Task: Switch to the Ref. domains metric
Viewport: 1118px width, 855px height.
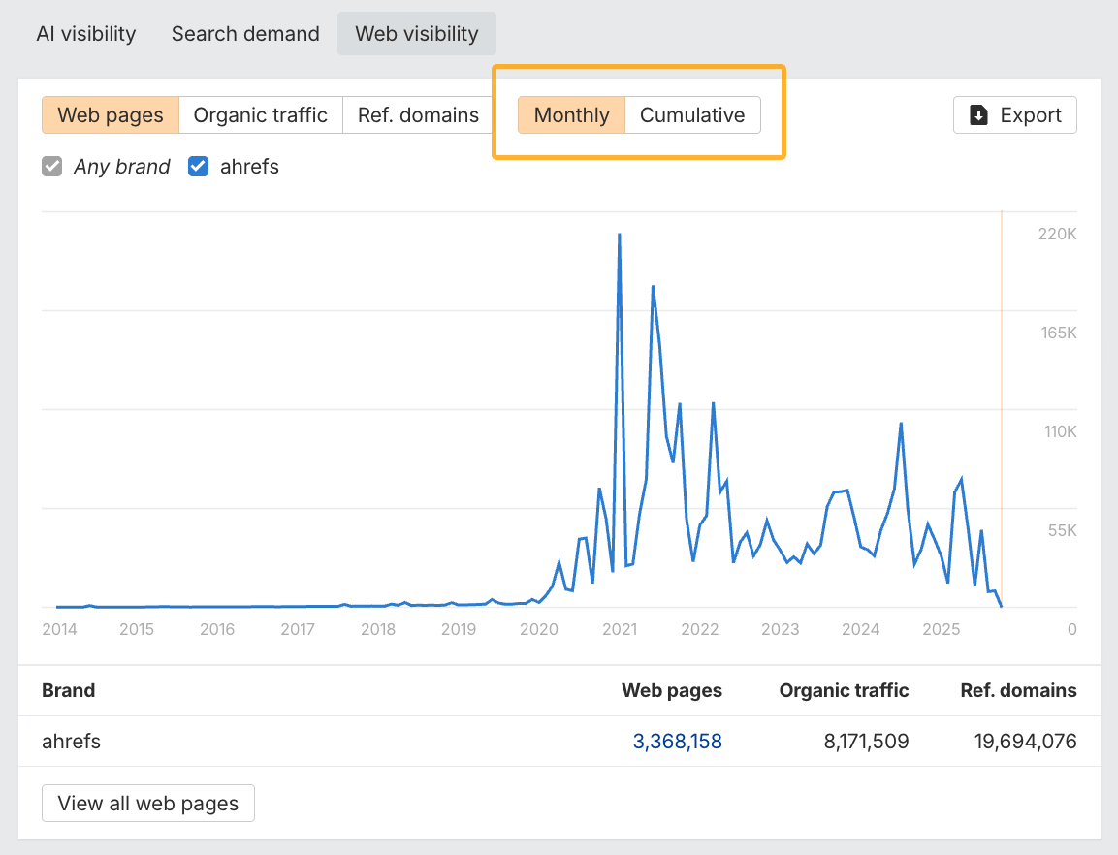Action: (417, 114)
